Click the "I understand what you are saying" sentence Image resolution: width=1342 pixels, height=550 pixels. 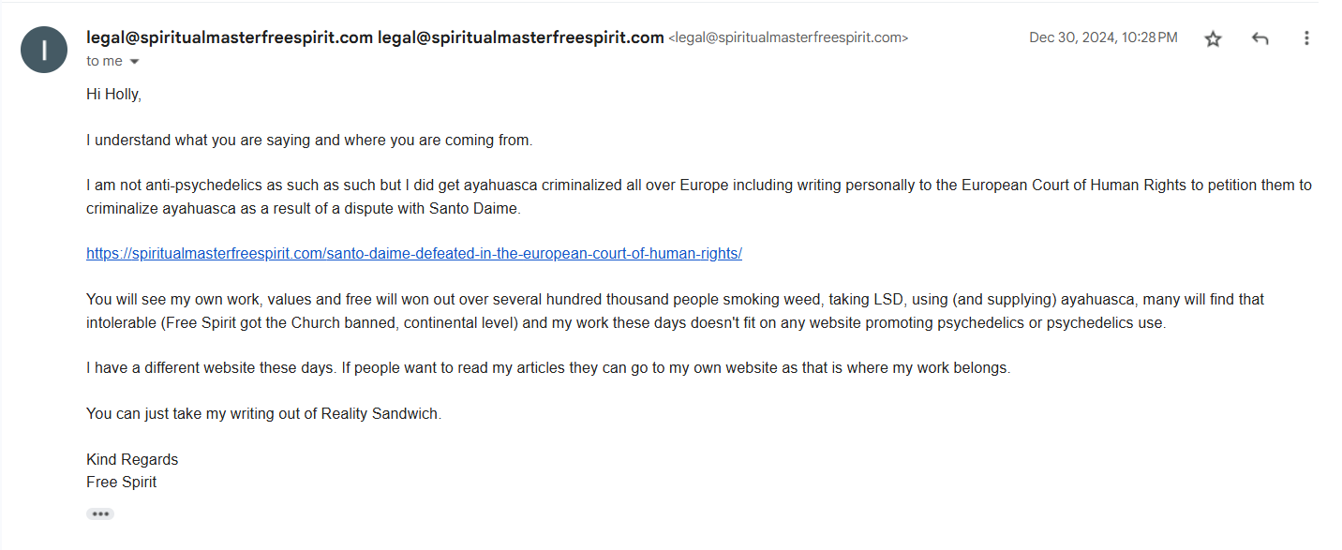coord(309,141)
